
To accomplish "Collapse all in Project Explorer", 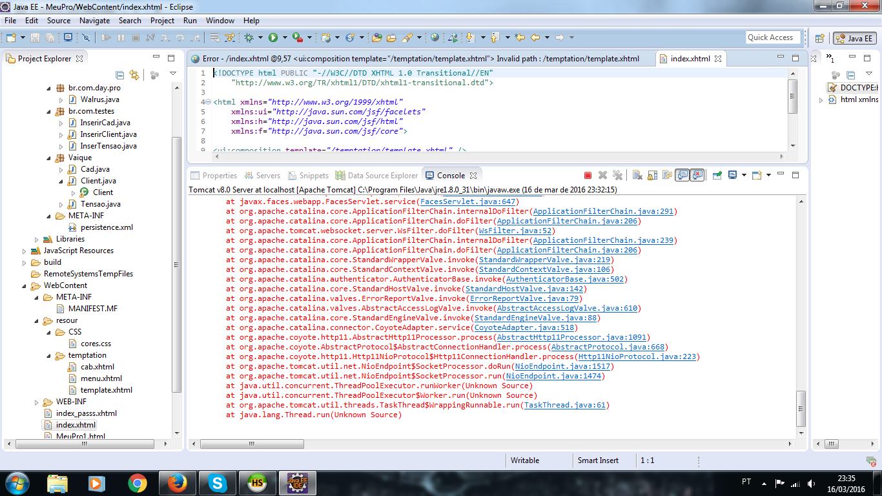I will pyautogui.click(x=119, y=75).
